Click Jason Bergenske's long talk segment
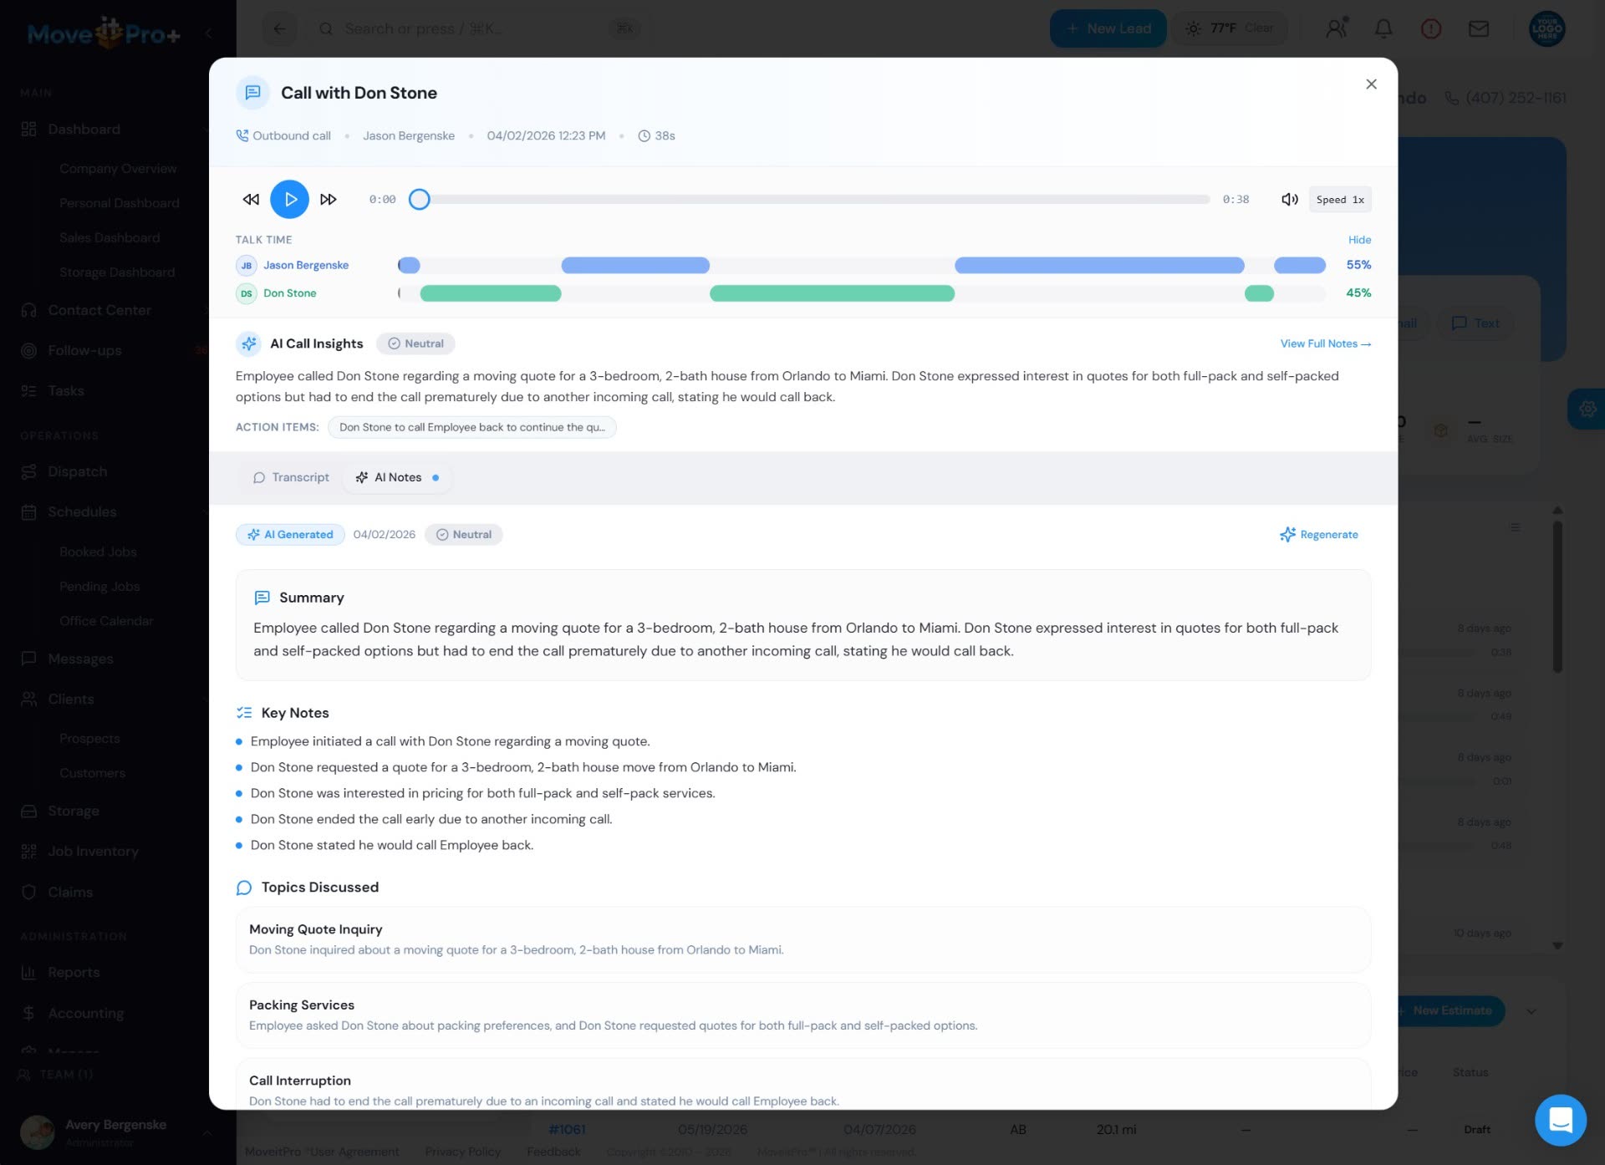The width and height of the screenshot is (1605, 1165). click(x=1099, y=265)
